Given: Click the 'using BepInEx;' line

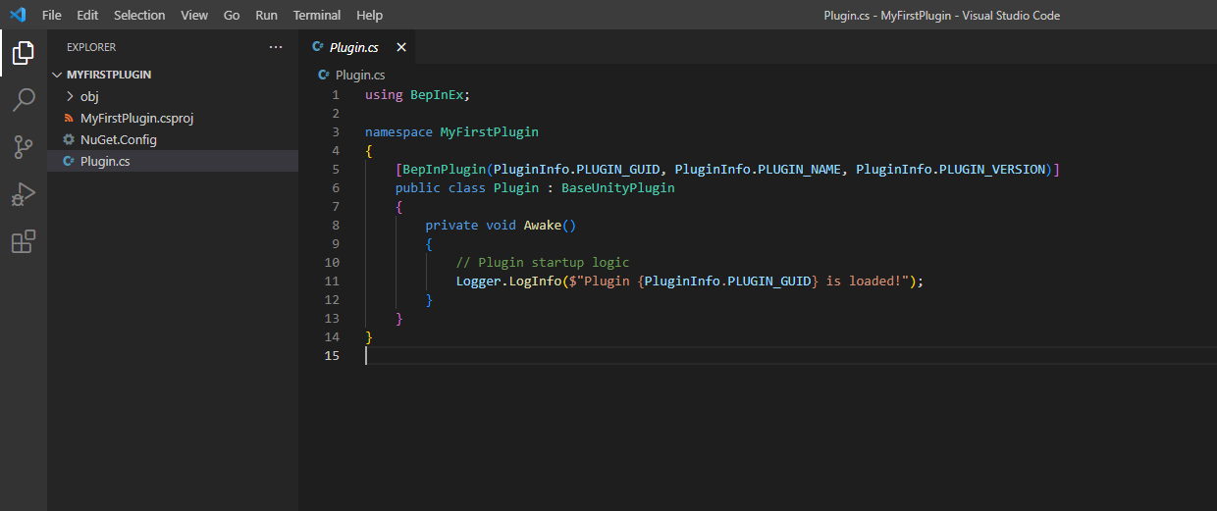Looking at the screenshot, I should point(418,95).
